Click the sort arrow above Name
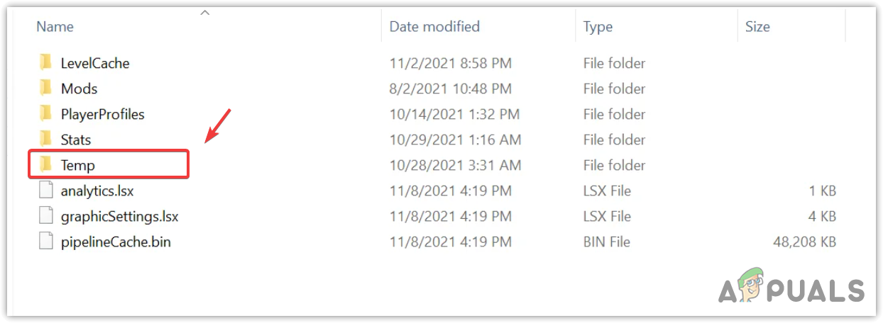Screen dimensions: 883x323 (205, 13)
